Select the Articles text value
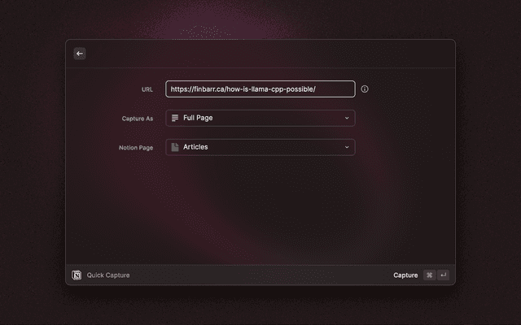The image size is (521, 325). pyautogui.click(x=195, y=147)
